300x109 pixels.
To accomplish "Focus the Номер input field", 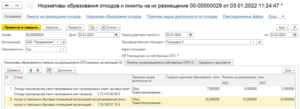I will (x=45, y=35).
